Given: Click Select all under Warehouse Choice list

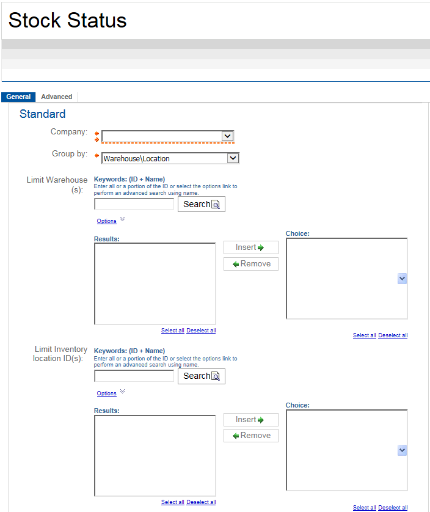Looking at the screenshot, I should [x=364, y=335].
